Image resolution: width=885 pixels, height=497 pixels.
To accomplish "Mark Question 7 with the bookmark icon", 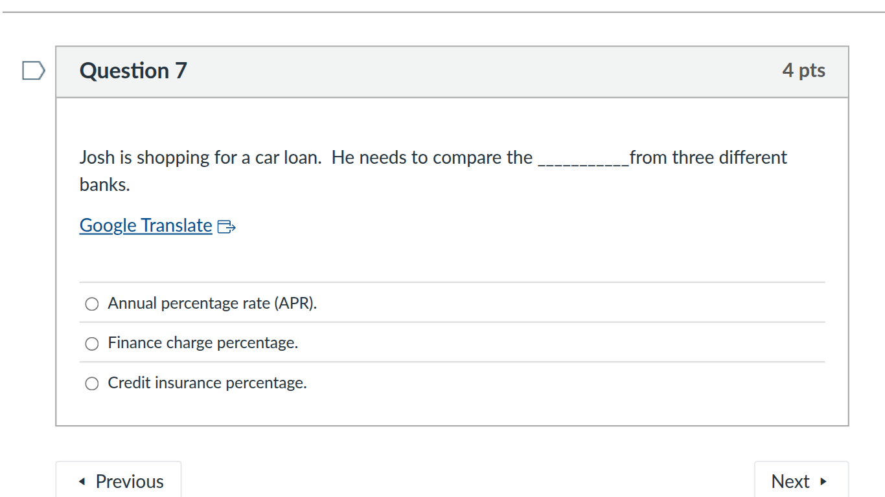I will pyautogui.click(x=34, y=70).
